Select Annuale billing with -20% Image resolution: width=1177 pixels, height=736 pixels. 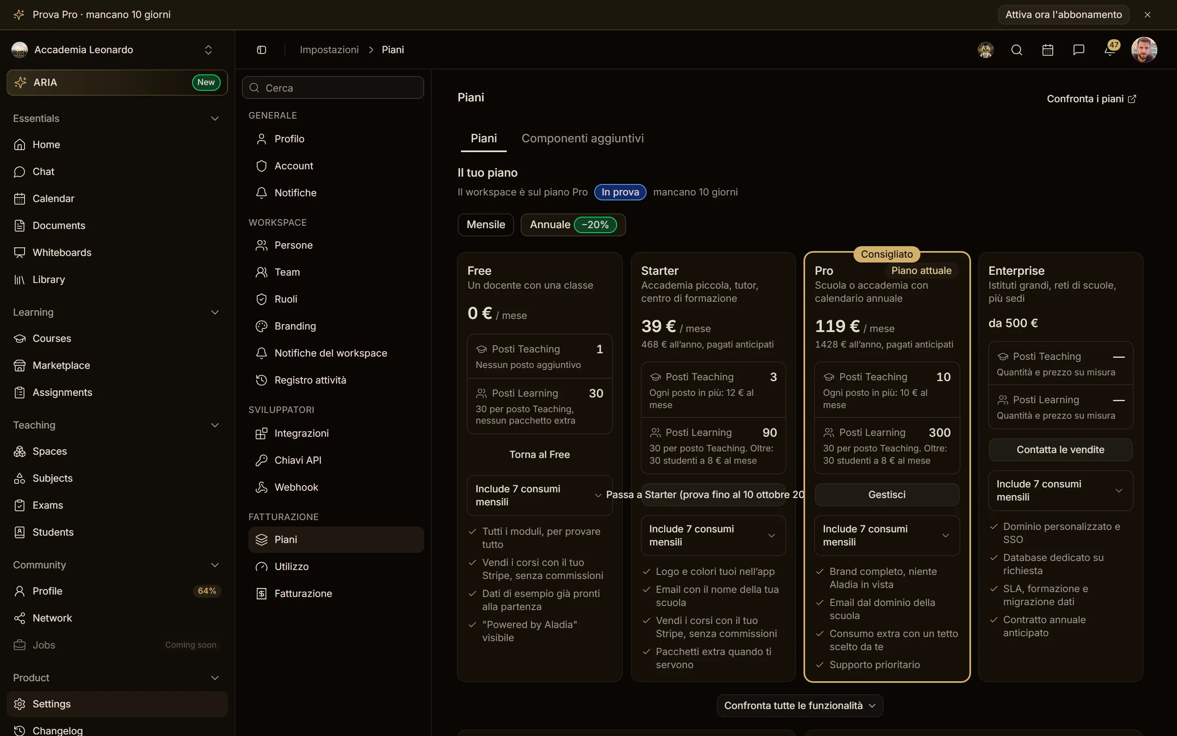point(573,224)
